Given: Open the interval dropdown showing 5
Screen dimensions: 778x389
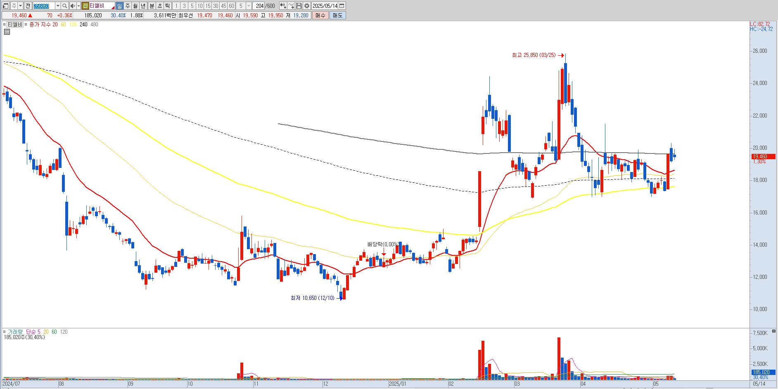Looking at the screenshot, I should tap(249, 6).
